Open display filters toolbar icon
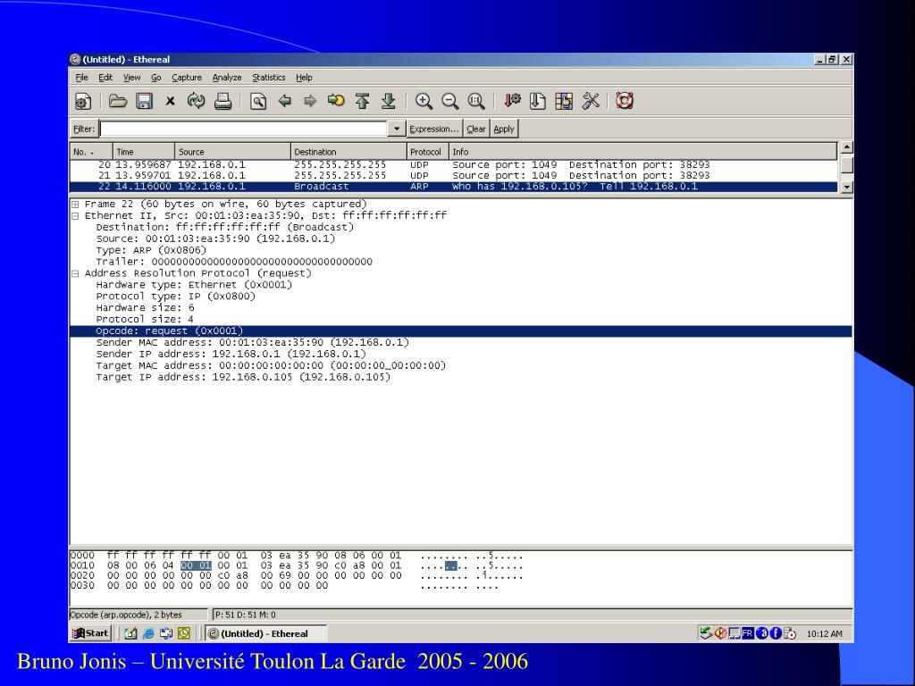 (537, 102)
